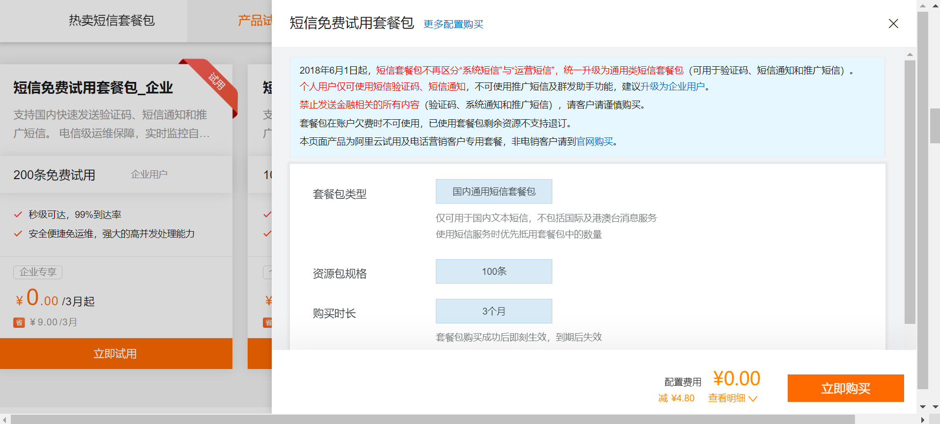Click 200条免费试用 text

pyautogui.click(x=54, y=175)
